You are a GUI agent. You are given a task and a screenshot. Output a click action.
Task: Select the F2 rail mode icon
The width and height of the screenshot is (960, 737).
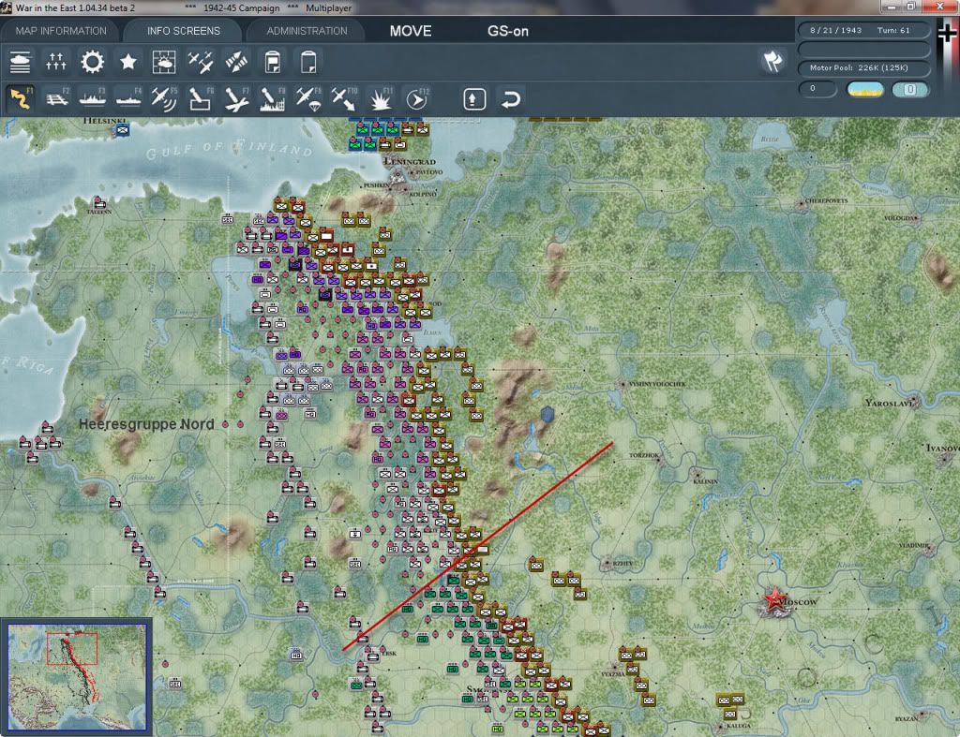(57, 99)
